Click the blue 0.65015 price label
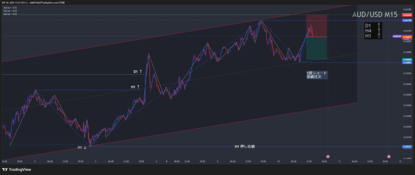Image resolution: width=415 pixels, height=175 pixels. pos(407,147)
